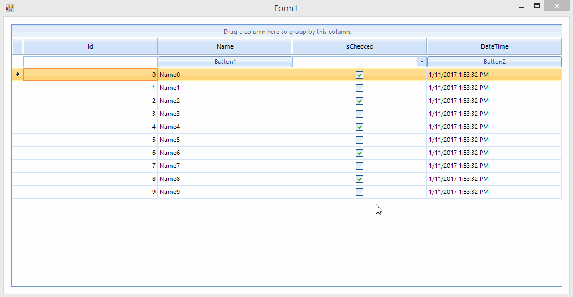573x297 pixels.
Task: Click Button1 in the Name filter row
Action: 225,61
